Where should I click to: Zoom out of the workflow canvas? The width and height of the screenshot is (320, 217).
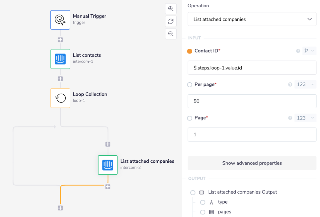(171, 34)
